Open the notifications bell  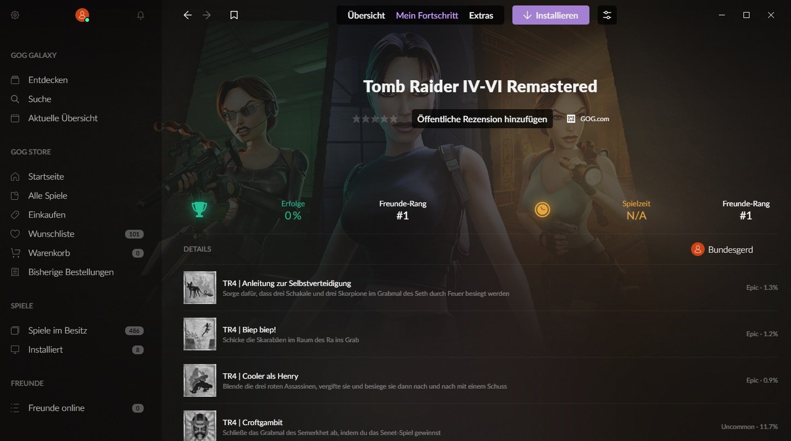pos(140,15)
